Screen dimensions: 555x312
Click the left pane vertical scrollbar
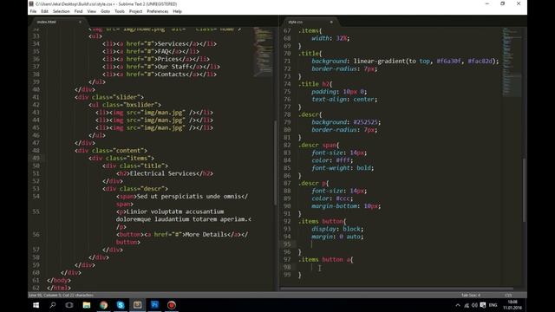[x=276, y=163]
